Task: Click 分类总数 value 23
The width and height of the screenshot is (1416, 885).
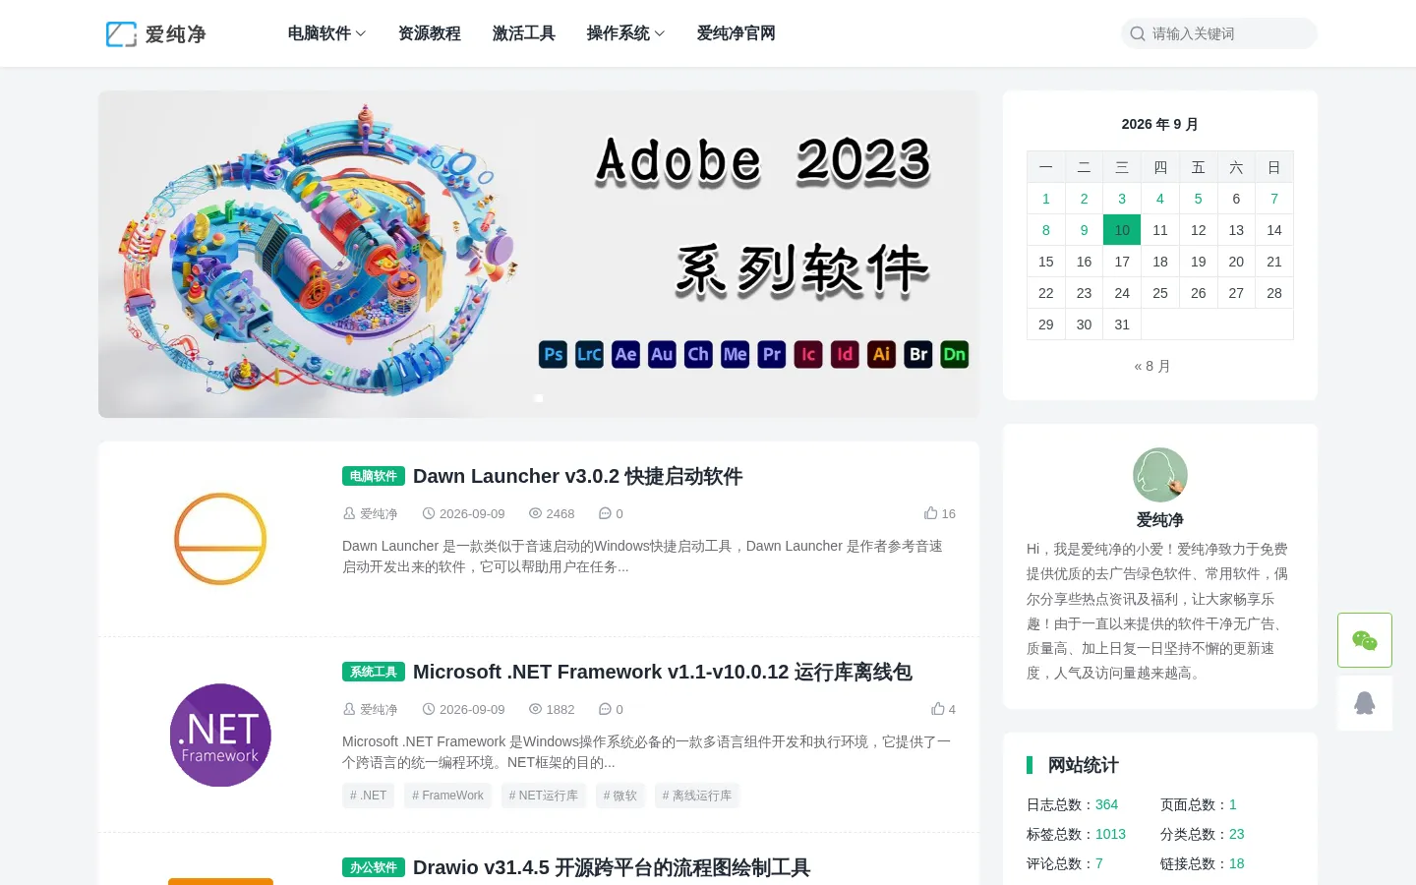Action: coord(1236,834)
